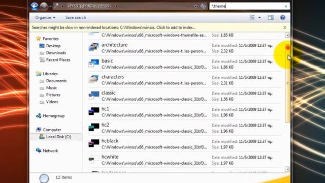Click the Network icon in navigation pane

click(x=39, y=150)
